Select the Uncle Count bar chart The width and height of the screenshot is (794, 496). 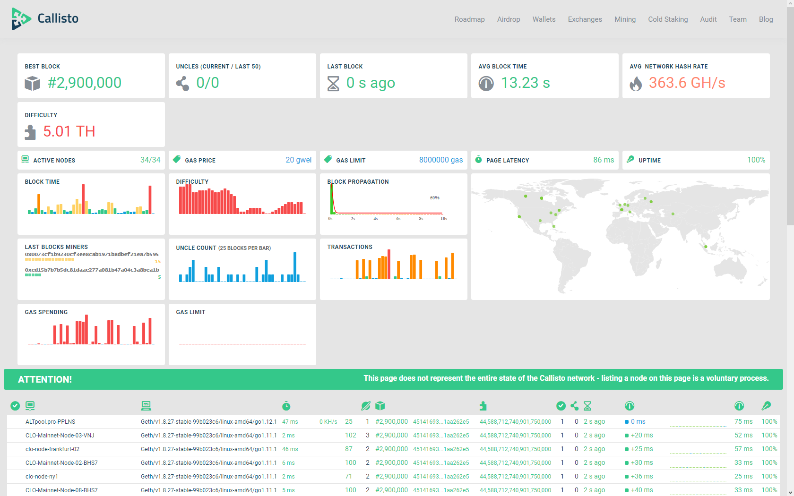242,267
